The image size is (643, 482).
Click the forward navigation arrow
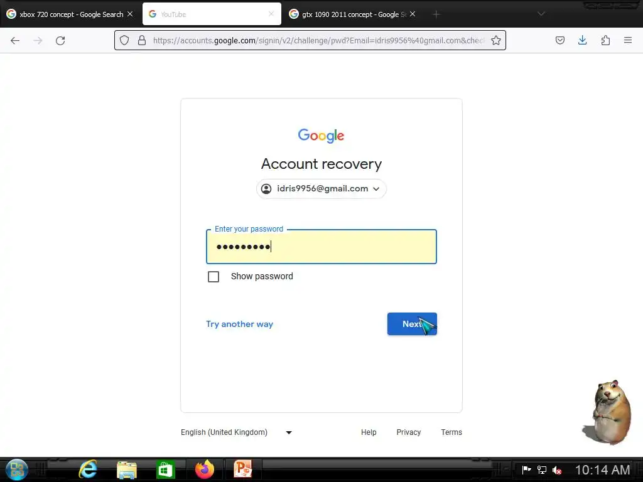38,40
